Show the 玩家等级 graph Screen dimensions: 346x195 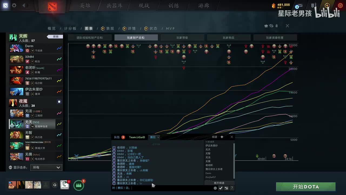pos(182,38)
